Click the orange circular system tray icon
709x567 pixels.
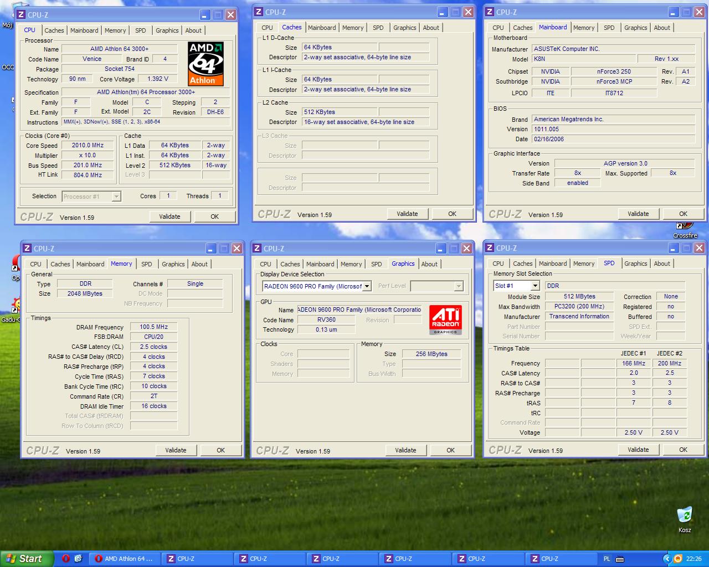pos(677,559)
